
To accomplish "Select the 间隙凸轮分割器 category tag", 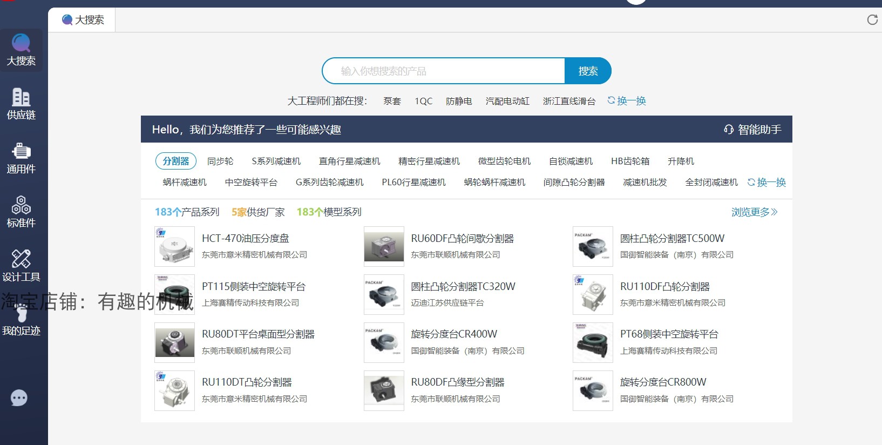I will pos(574,182).
